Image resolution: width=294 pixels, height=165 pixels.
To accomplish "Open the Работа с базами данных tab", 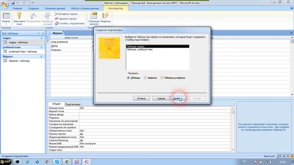I will [x=85, y=8].
